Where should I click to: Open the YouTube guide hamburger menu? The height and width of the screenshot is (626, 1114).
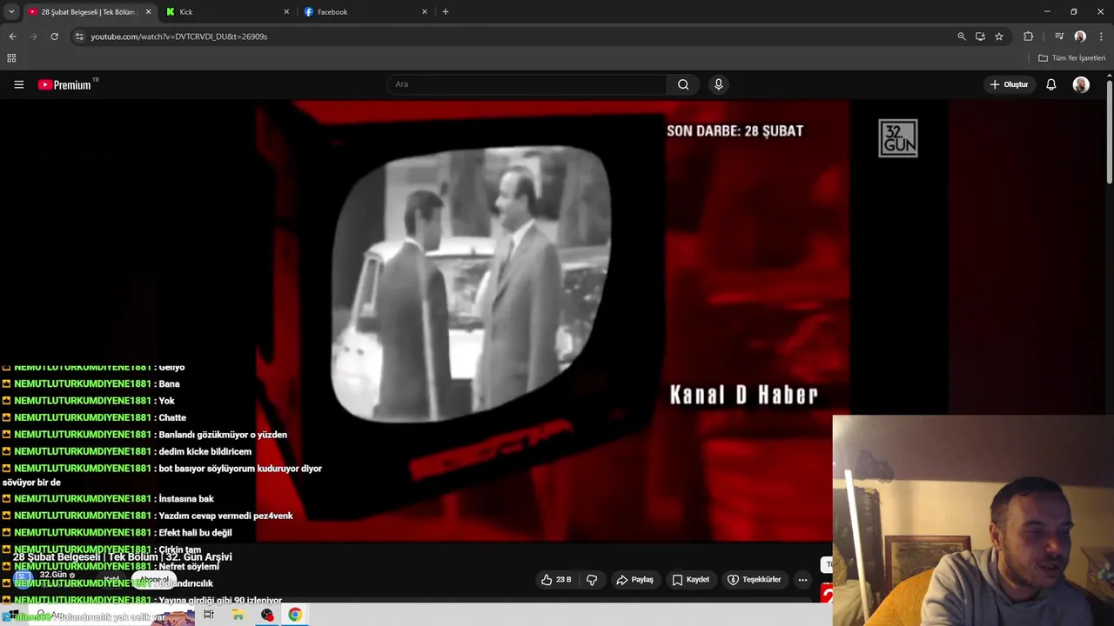click(x=18, y=84)
